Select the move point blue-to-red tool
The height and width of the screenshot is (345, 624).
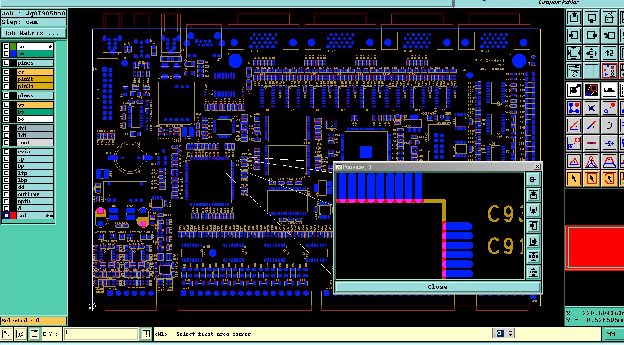point(609,107)
